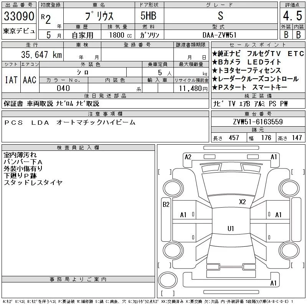The width and height of the screenshot is (307, 307).
Task: Click inspector note 外装小傷有り
Action: click(x=23, y=168)
